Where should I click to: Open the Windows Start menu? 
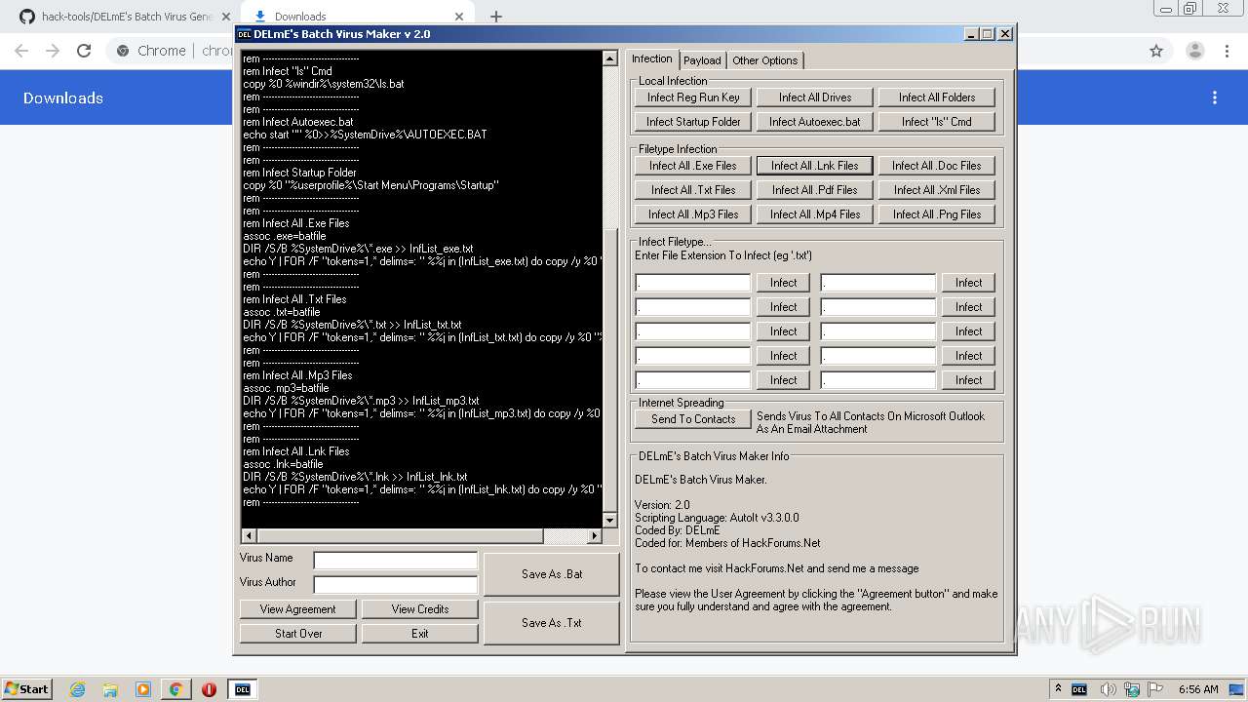26,688
